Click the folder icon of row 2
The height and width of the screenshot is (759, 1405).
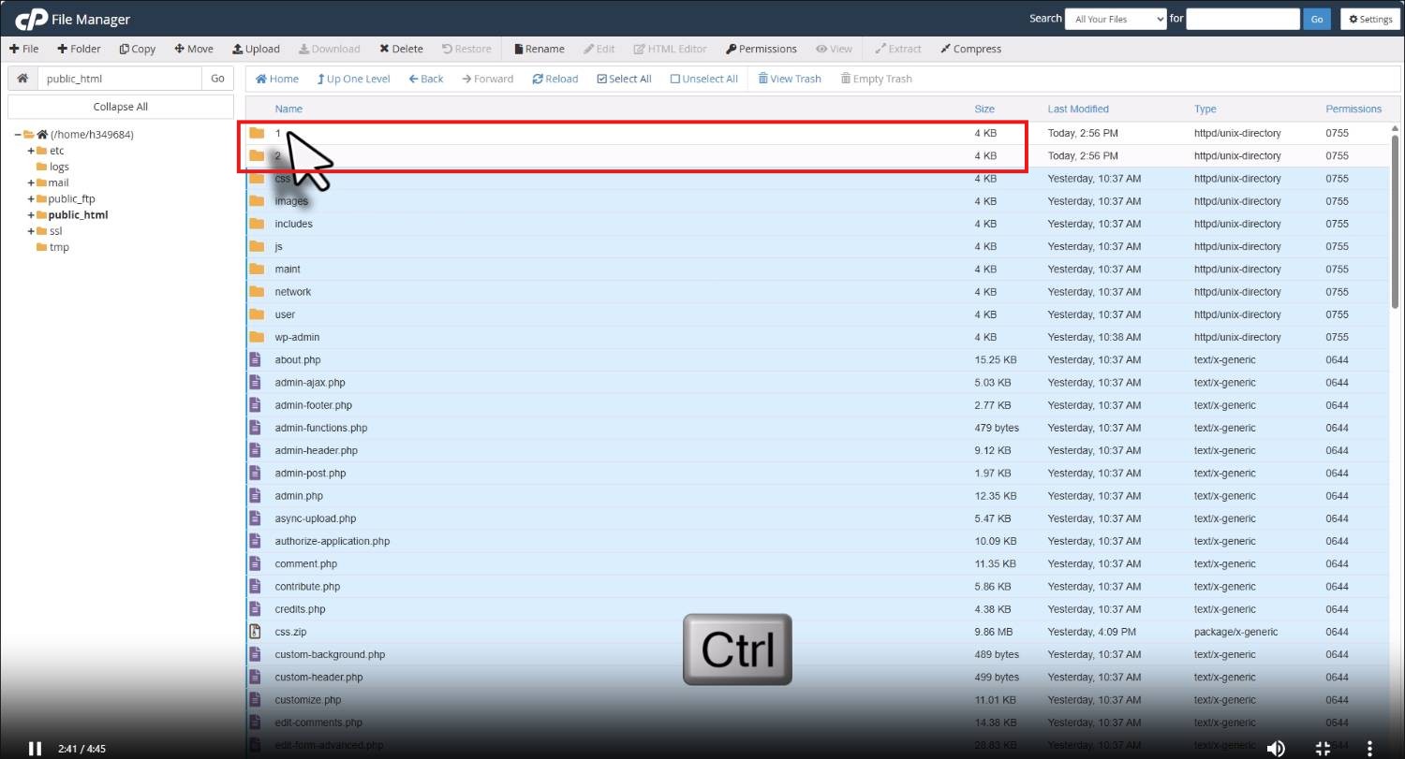pos(257,155)
